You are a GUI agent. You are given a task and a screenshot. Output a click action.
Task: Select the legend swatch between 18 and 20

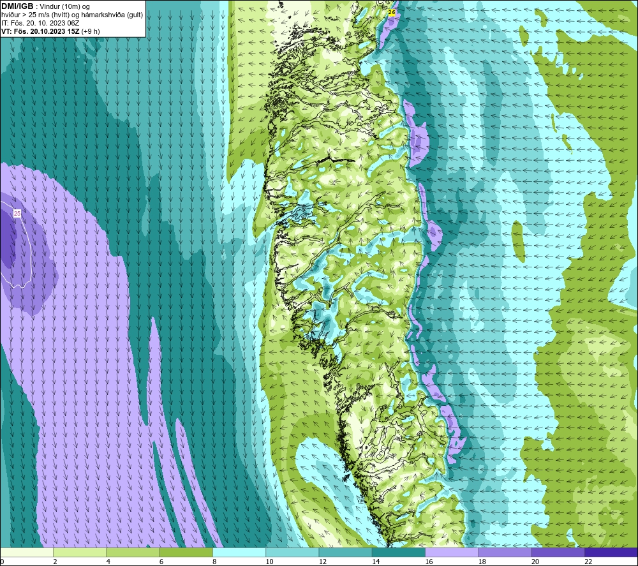tap(505, 552)
